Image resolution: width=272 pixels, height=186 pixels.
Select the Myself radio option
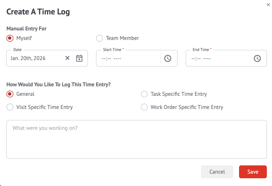[x=10, y=38]
